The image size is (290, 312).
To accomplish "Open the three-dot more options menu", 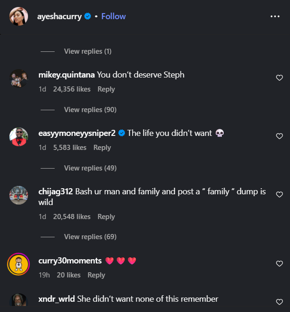I will coord(275,16).
